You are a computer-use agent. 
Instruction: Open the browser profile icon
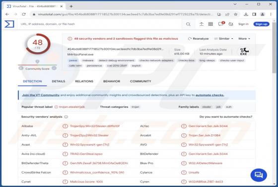pyautogui.click(x=263, y=14)
